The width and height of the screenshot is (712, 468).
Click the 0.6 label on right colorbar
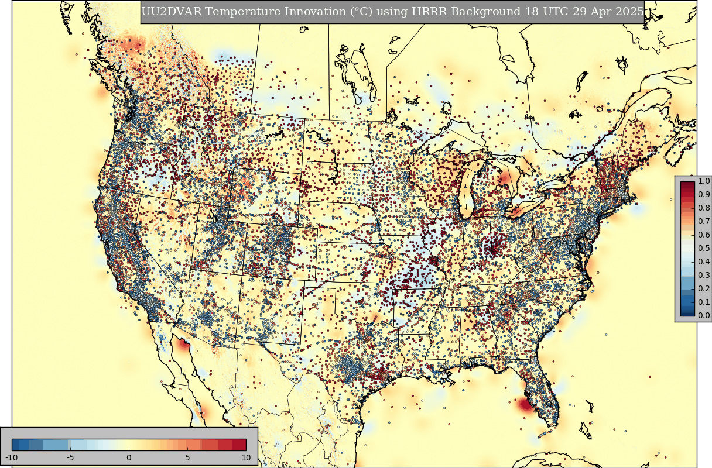704,235
